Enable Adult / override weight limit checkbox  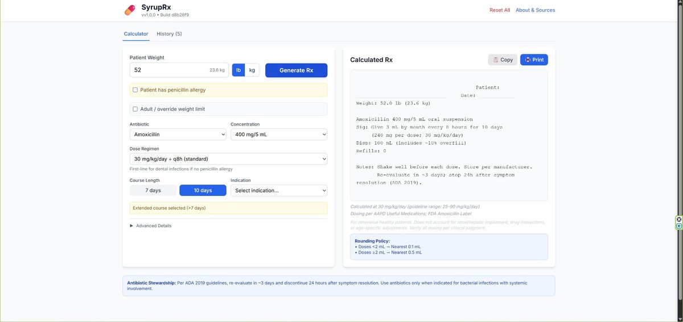tap(135, 109)
